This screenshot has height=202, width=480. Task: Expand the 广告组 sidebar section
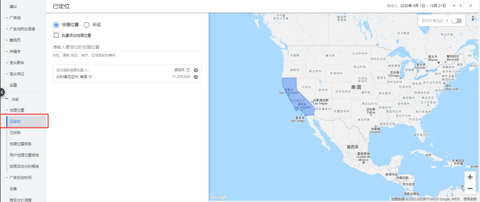click(7, 18)
